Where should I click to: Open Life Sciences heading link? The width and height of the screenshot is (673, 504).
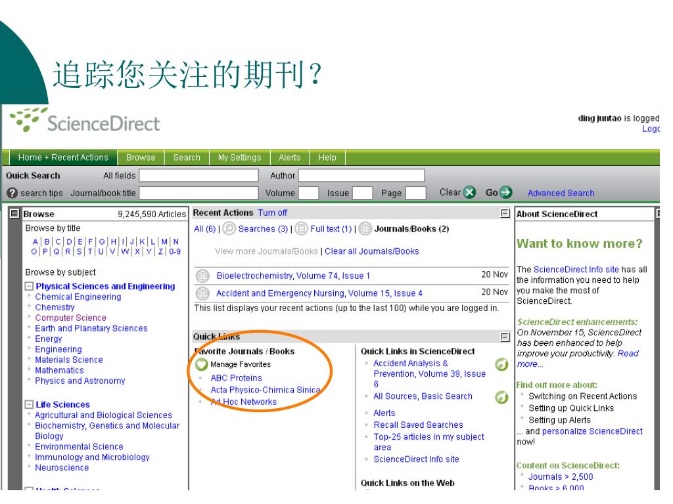pyautogui.click(x=62, y=404)
